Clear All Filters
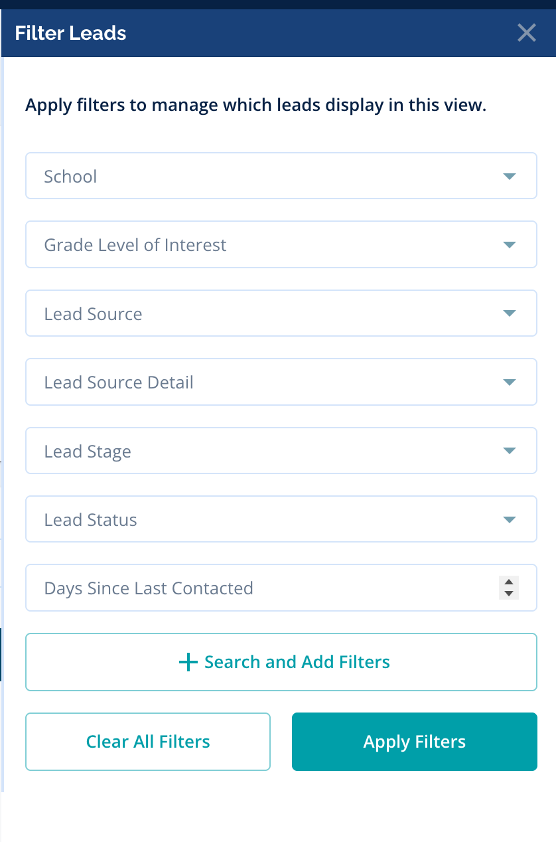The height and width of the screenshot is (842, 556). pos(148,742)
